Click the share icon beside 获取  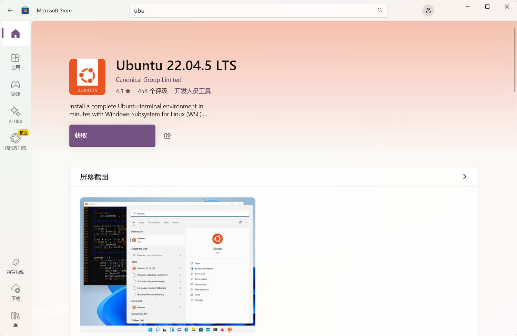[168, 136]
